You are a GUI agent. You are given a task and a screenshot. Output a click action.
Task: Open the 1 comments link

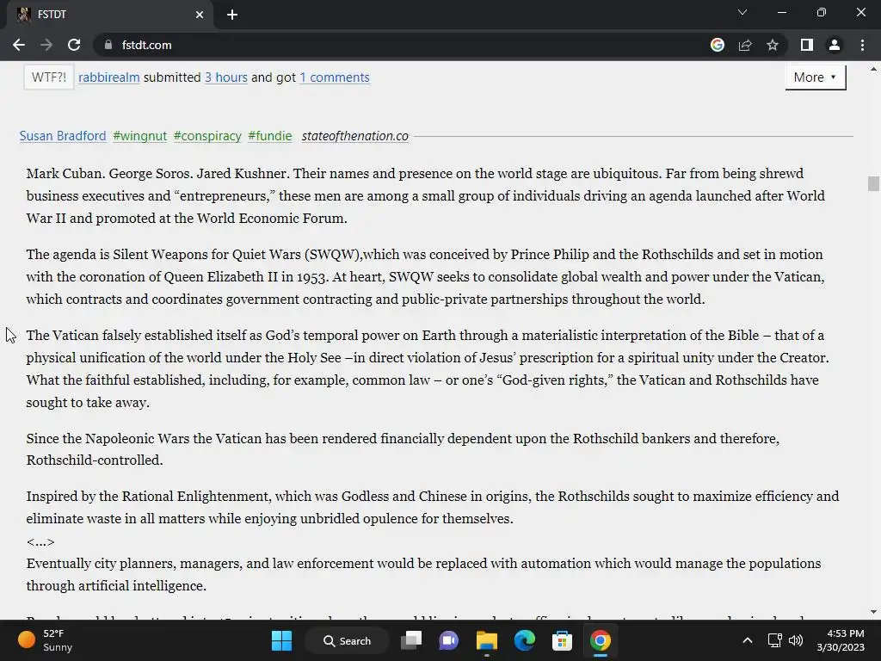[335, 77]
